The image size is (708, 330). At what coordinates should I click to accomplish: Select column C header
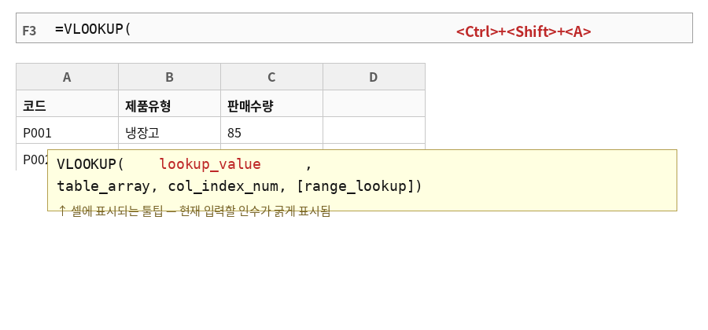coord(272,77)
